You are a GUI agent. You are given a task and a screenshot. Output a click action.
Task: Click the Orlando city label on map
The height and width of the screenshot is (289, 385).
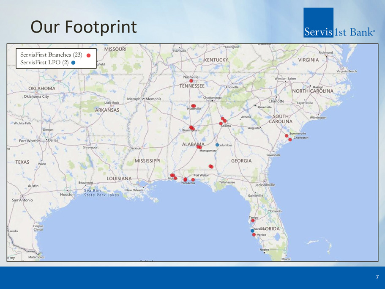click(276, 211)
